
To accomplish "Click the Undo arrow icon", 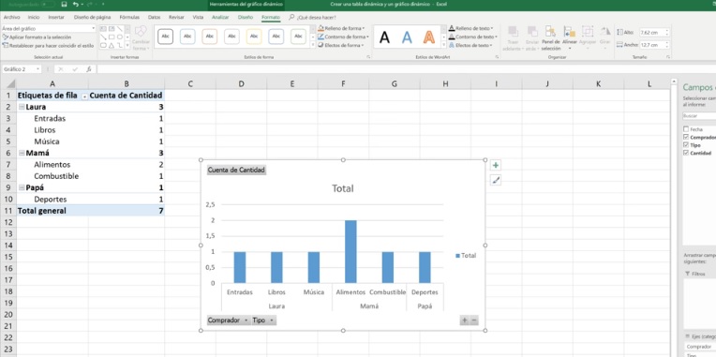I will coord(75,4).
